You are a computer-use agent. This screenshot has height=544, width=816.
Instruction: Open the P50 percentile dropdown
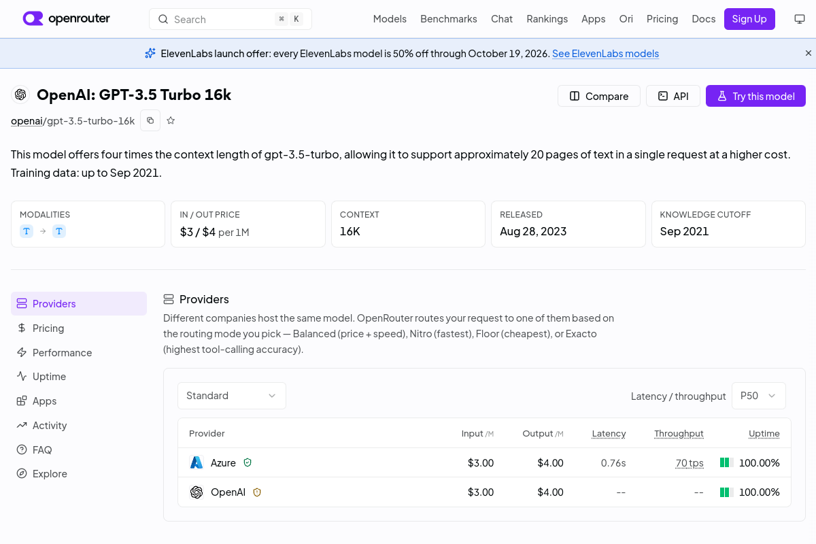click(x=759, y=396)
